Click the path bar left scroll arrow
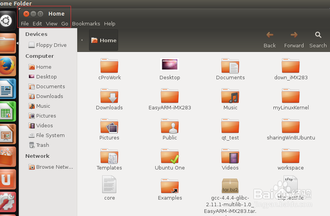 [82, 40]
